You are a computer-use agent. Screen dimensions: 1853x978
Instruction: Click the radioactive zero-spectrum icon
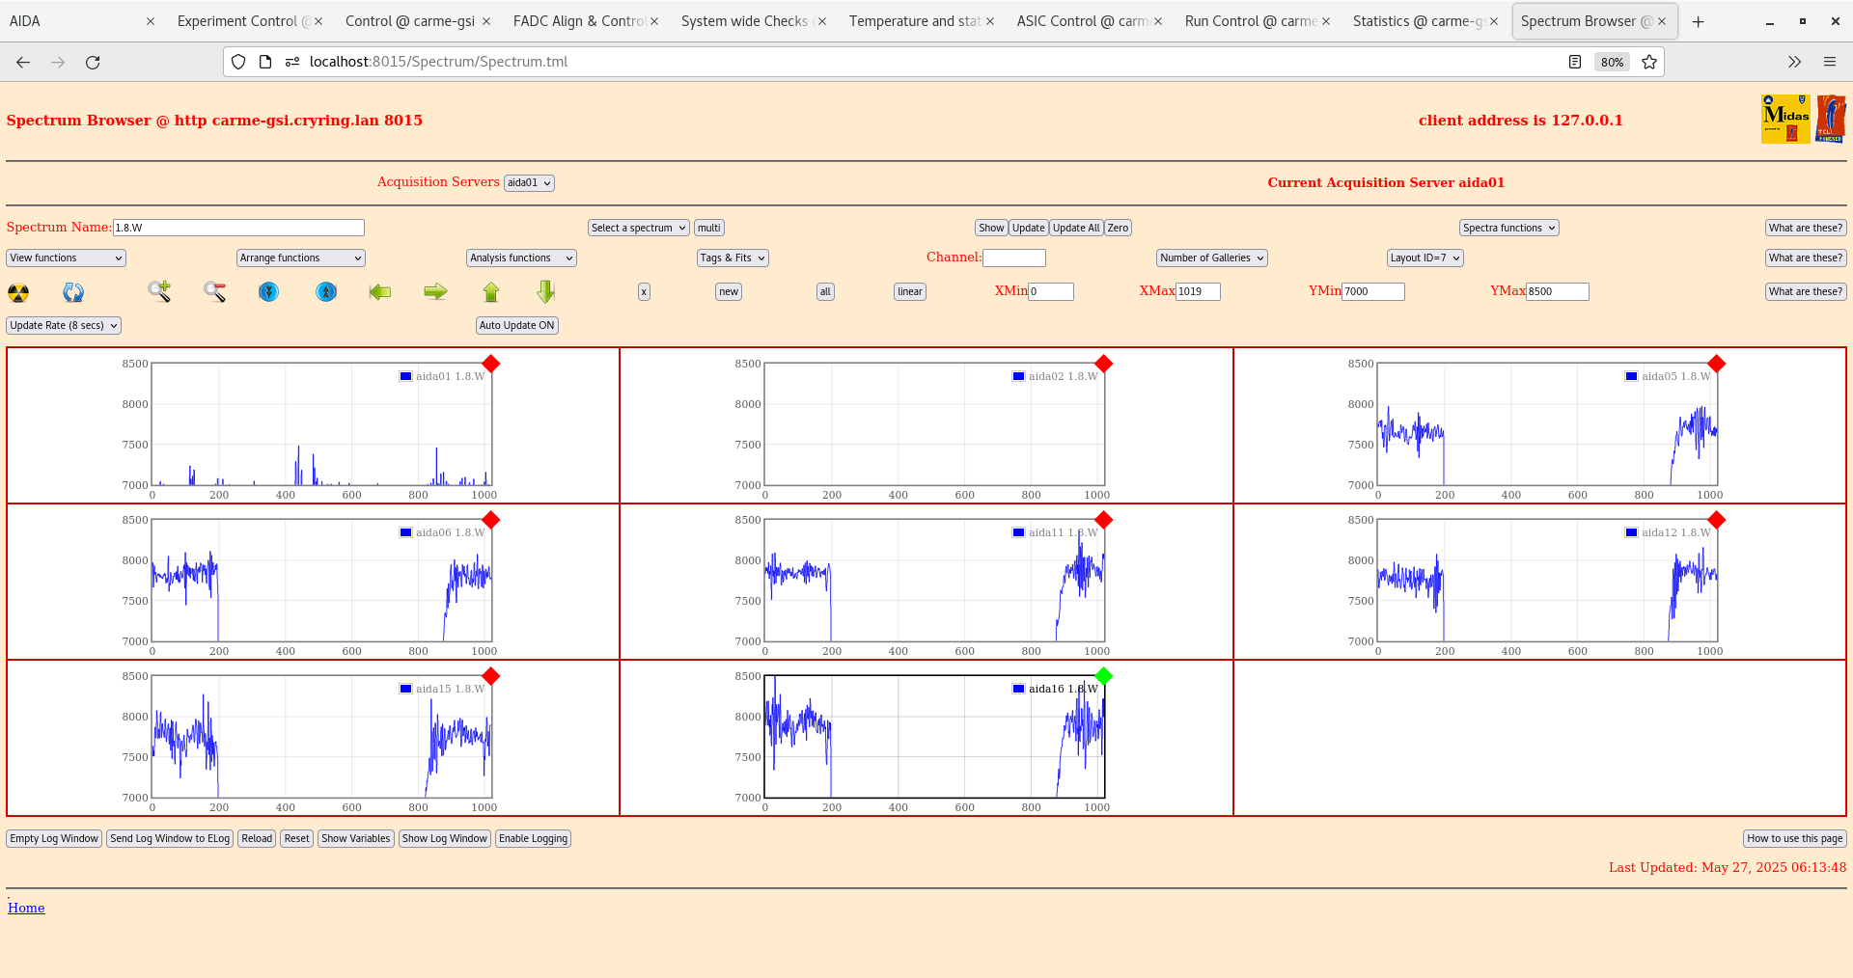point(17,292)
